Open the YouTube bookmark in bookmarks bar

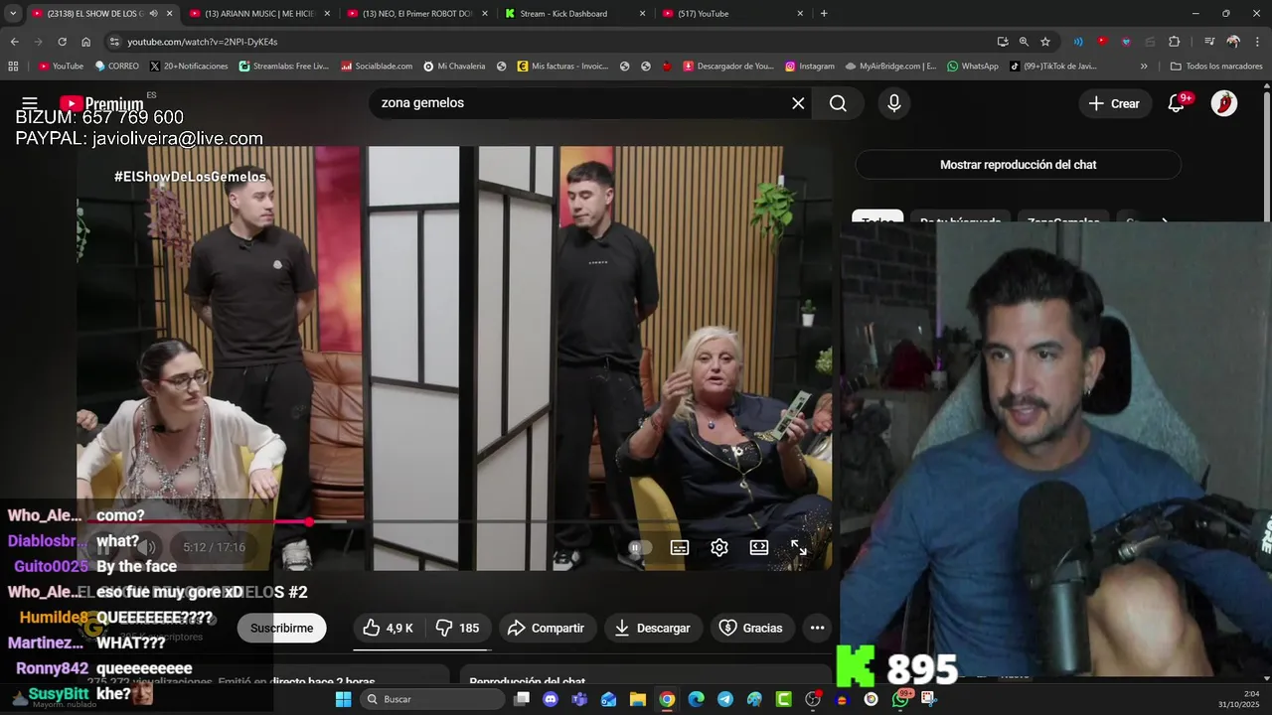[61, 67]
